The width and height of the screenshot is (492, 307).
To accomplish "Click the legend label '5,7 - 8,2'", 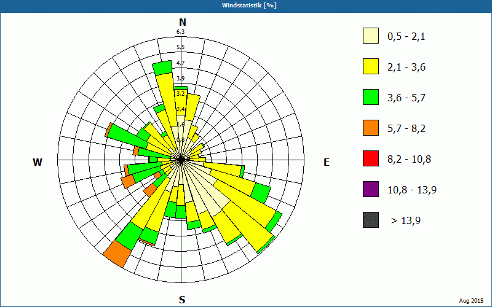I will [407, 129].
